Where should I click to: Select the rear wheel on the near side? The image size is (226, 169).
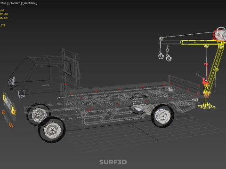click(162, 116)
